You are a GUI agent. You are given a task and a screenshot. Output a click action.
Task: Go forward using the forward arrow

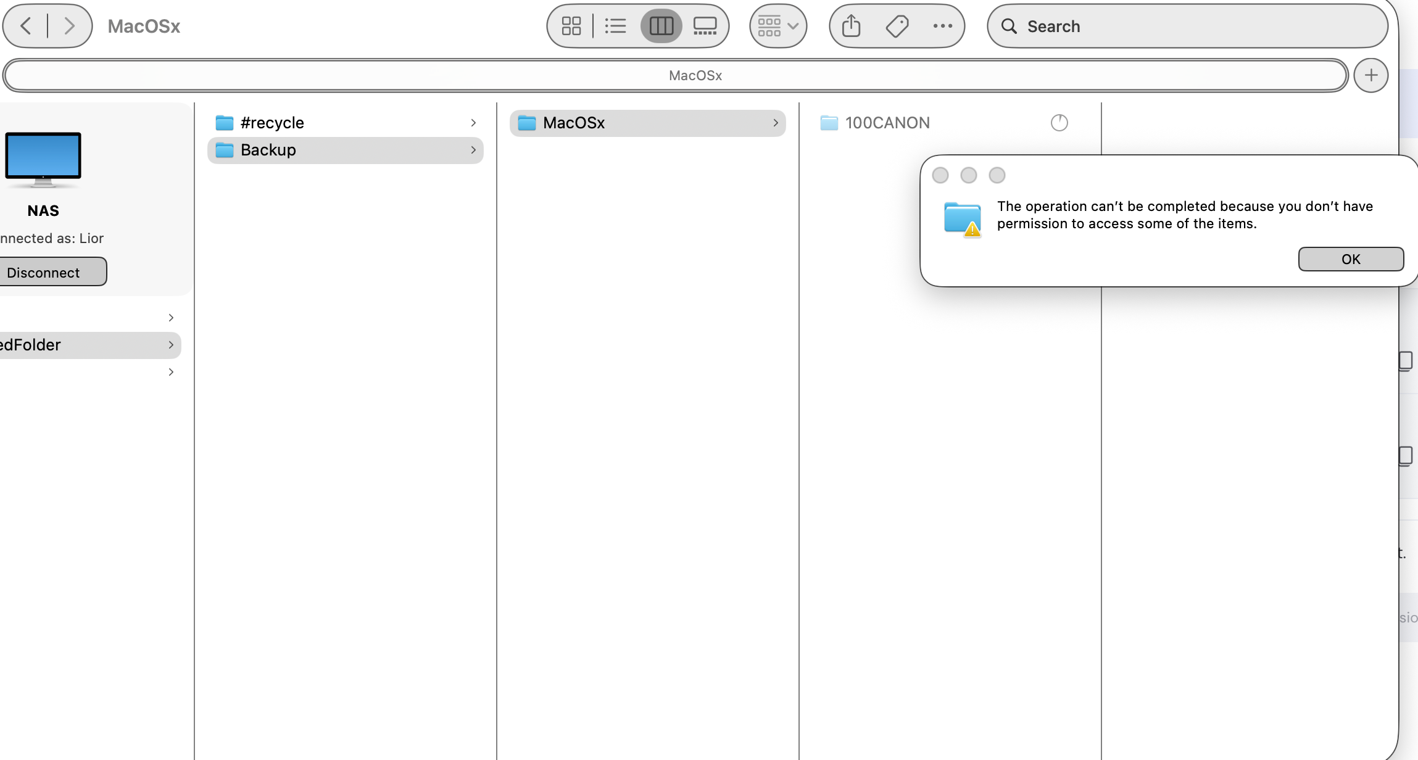coord(69,26)
